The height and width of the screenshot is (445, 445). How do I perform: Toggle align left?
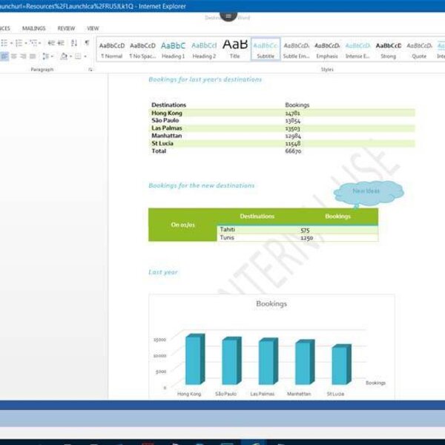[4, 56]
